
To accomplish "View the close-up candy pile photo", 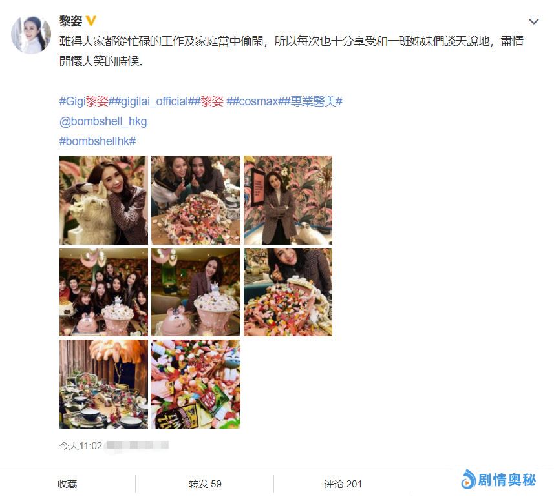I will (196, 384).
